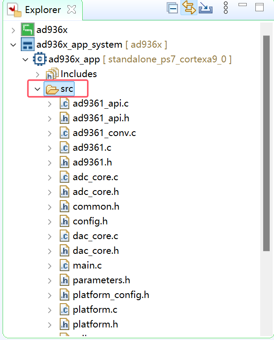Select the ad936x_app project label

pyautogui.click(x=74, y=60)
